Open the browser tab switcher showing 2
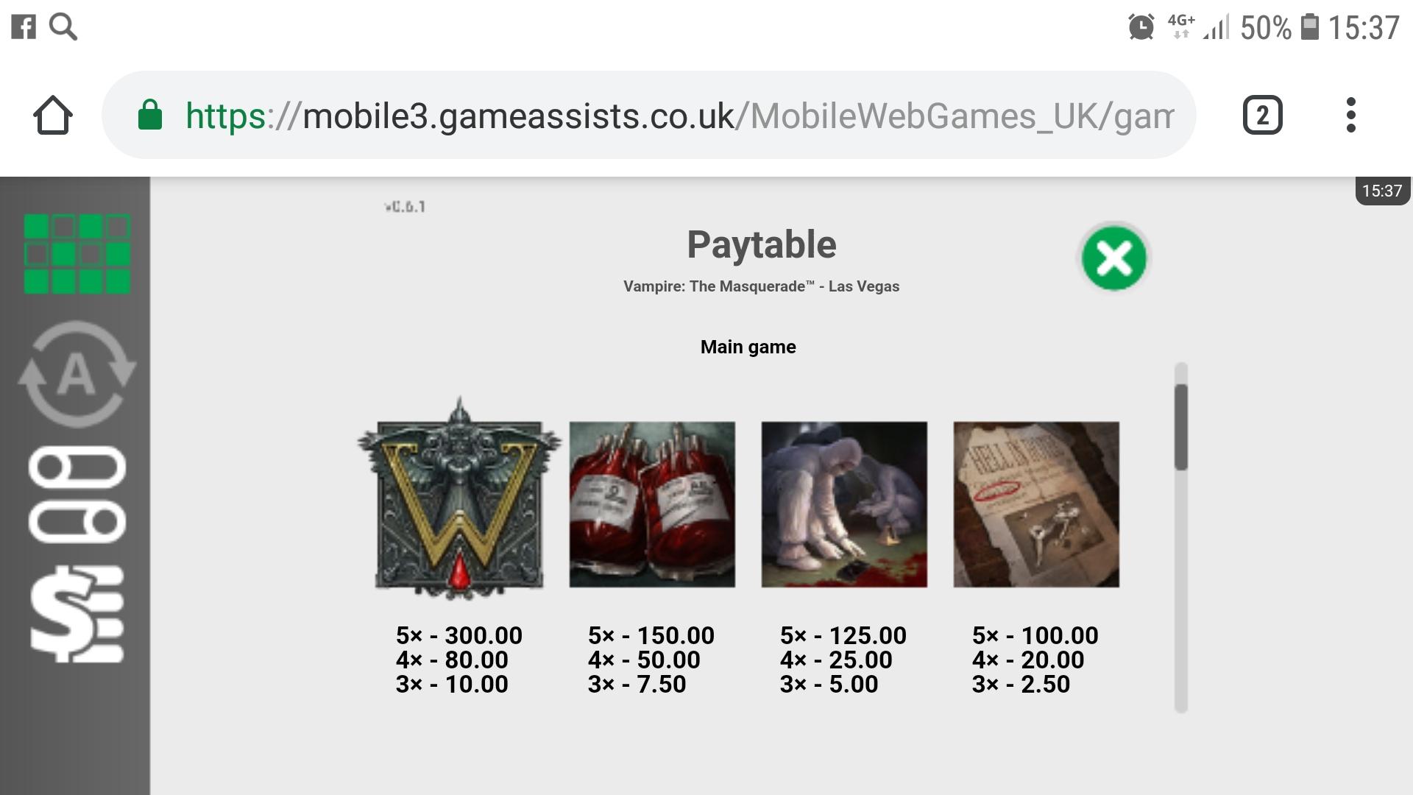Screen dimensions: 1413x795 pyautogui.click(x=1262, y=116)
